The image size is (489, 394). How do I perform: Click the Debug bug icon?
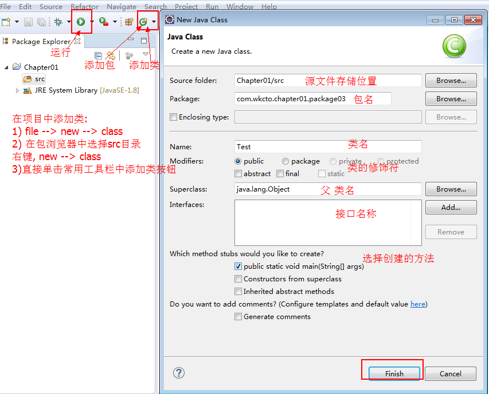[58, 22]
